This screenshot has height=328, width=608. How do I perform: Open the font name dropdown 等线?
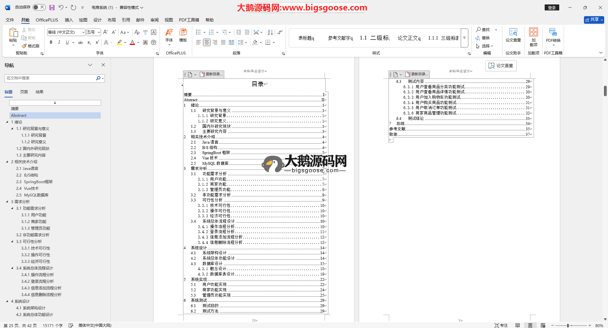(83, 32)
